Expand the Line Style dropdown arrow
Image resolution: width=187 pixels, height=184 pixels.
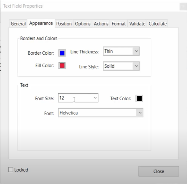point(137,66)
